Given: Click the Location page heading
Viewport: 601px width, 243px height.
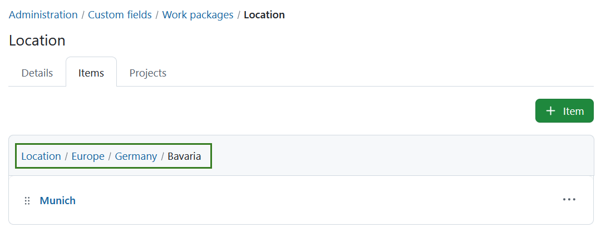Looking at the screenshot, I should (x=37, y=40).
